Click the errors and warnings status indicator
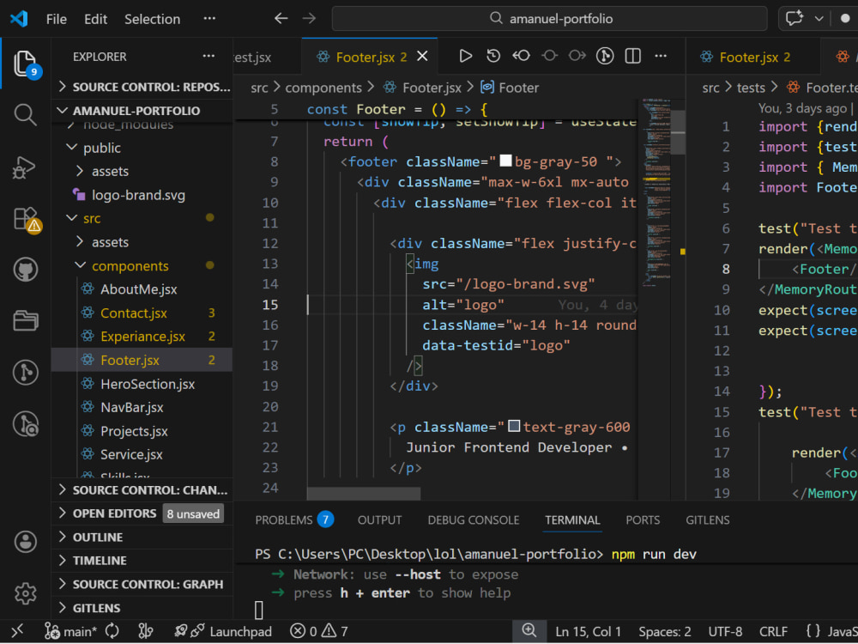The height and width of the screenshot is (644, 858). [319, 631]
